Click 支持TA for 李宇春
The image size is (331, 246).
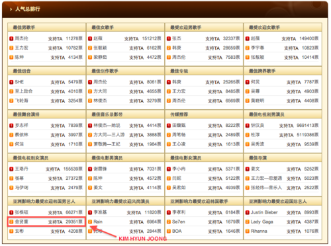(x=291, y=48)
